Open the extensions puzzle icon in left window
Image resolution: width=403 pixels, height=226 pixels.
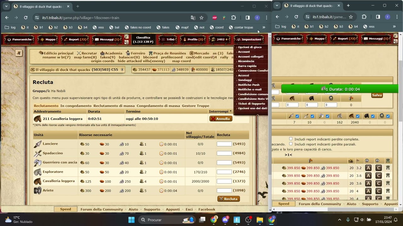click(x=233, y=18)
